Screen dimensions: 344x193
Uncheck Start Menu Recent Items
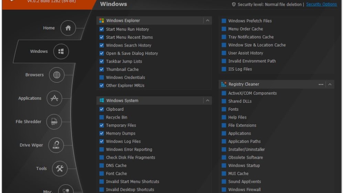pyautogui.click(x=101, y=37)
